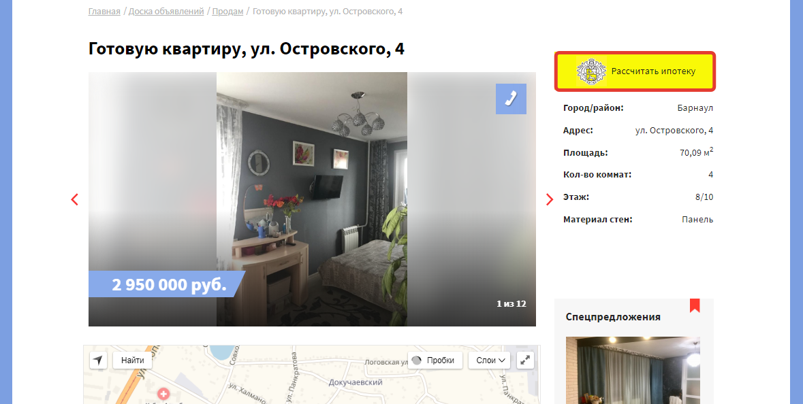Open the Слои layers dropdown

tap(490, 360)
